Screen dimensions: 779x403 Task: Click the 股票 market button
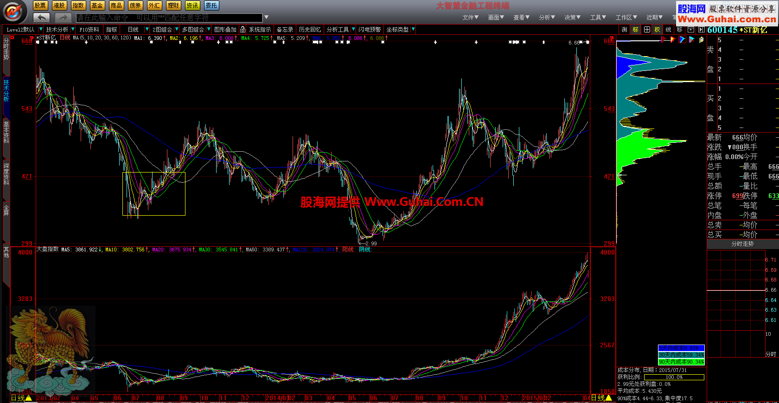click(40, 6)
